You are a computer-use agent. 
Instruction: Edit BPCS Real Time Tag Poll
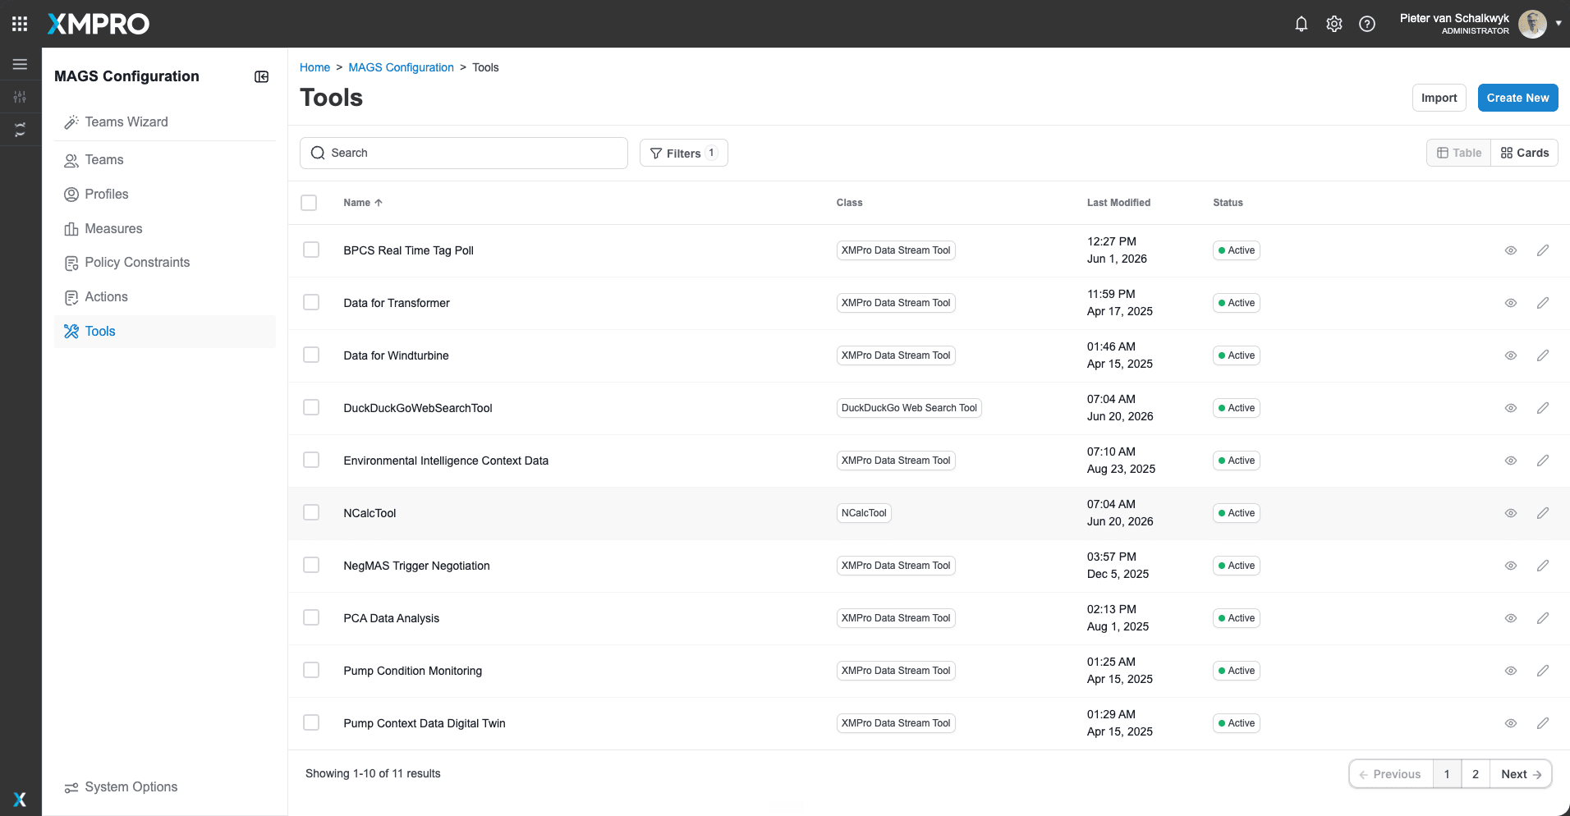point(1543,250)
